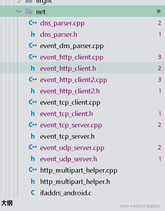Click the C++ icon beside event_tcp_client.cpp
This screenshot has width=165, height=211.
pos(33,102)
